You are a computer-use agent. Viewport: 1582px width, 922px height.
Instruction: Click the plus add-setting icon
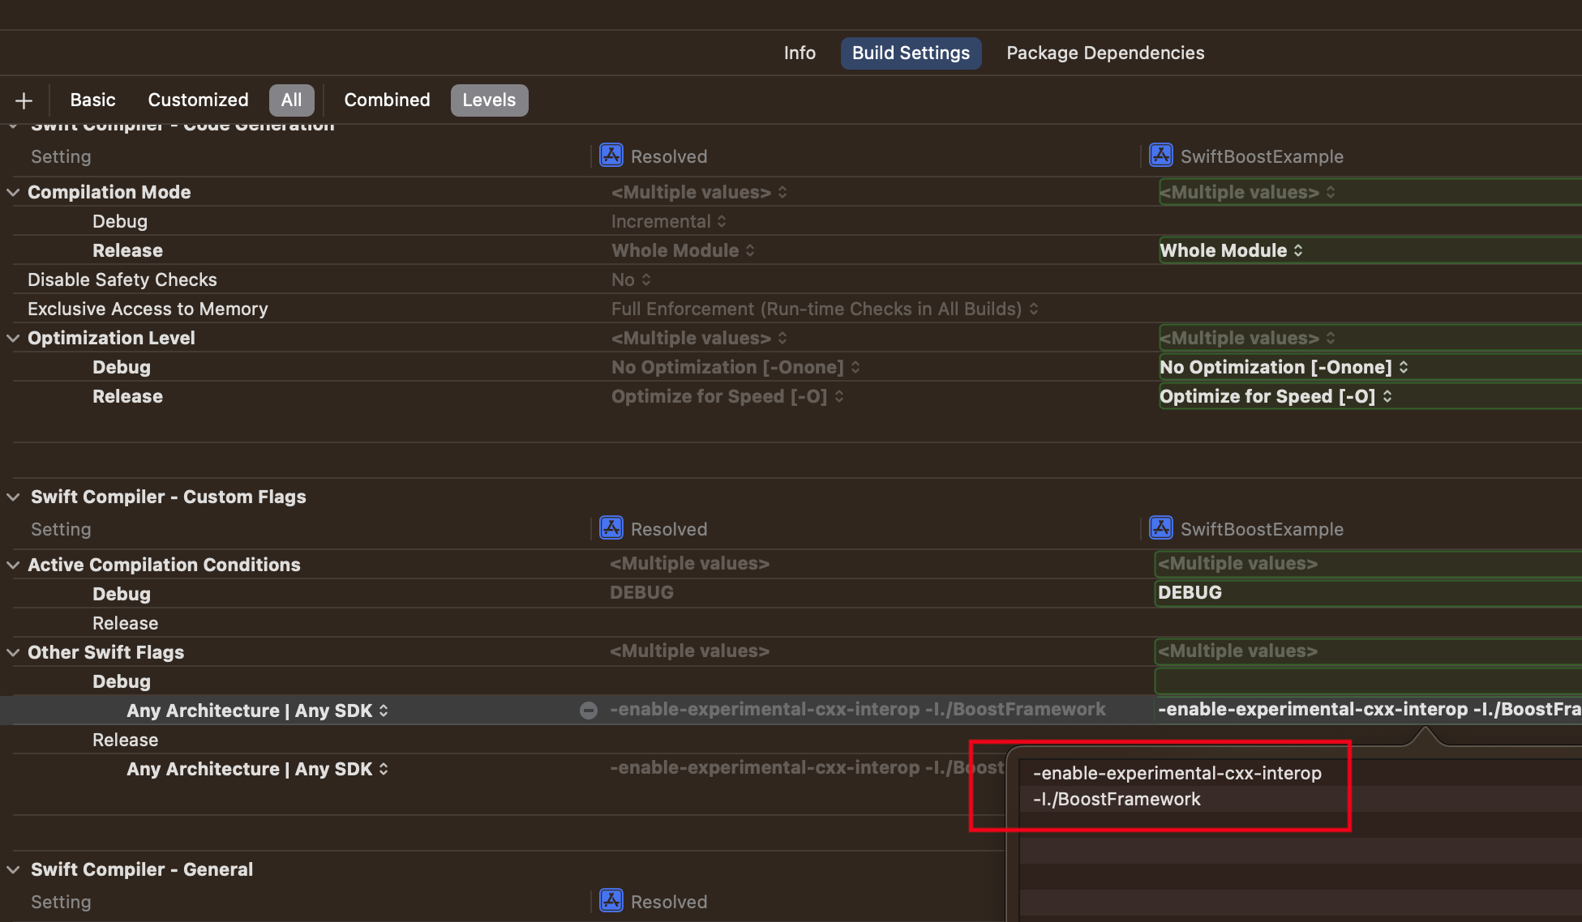tap(24, 100)
